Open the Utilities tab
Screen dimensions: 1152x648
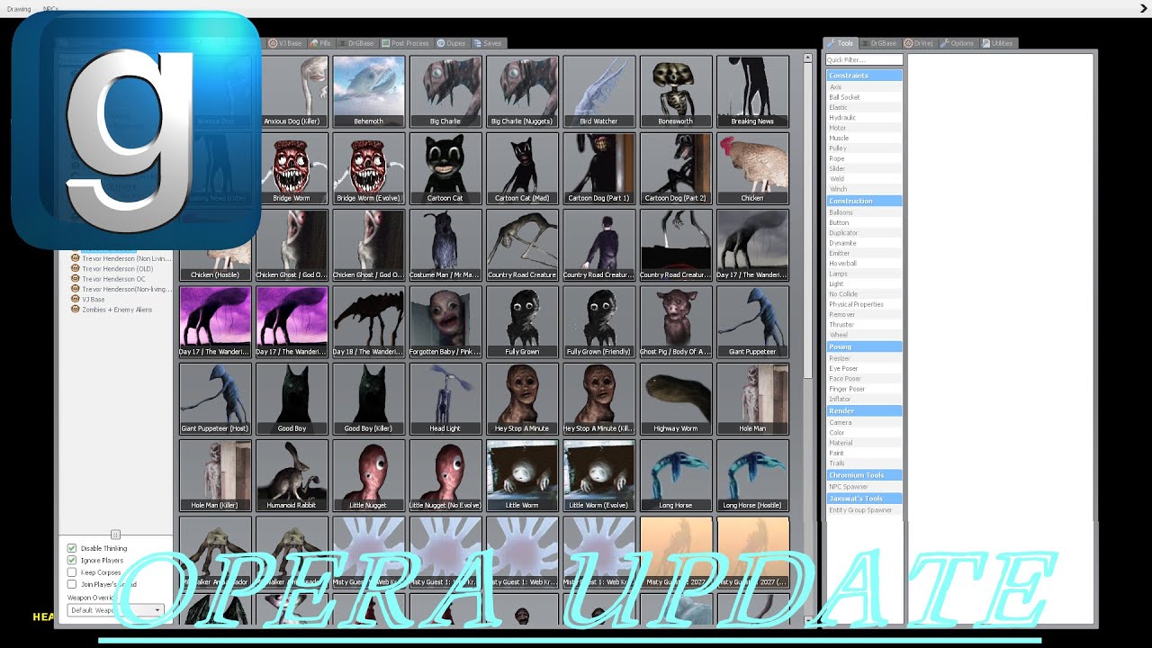coord(998,43)
